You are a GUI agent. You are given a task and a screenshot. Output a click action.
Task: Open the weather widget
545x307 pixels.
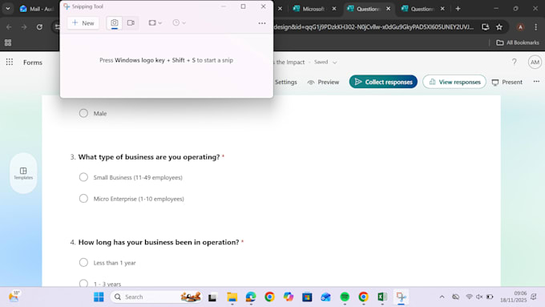[x=14, y=297]
